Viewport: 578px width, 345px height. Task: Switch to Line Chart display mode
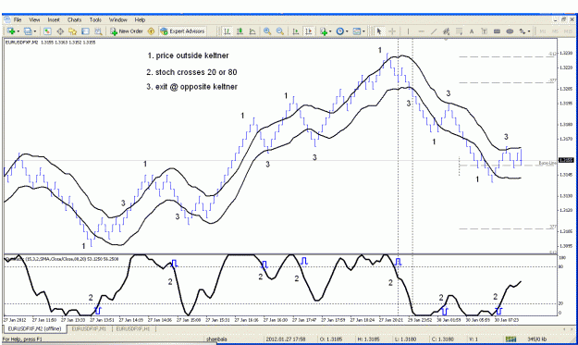(252, 31)
